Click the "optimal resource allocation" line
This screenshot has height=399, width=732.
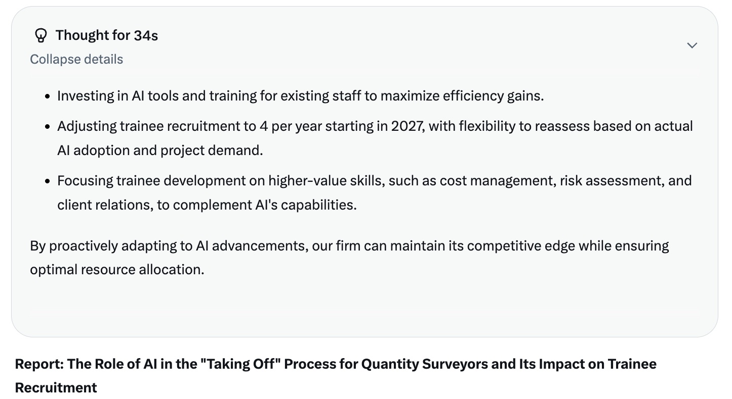coord(117,269)
